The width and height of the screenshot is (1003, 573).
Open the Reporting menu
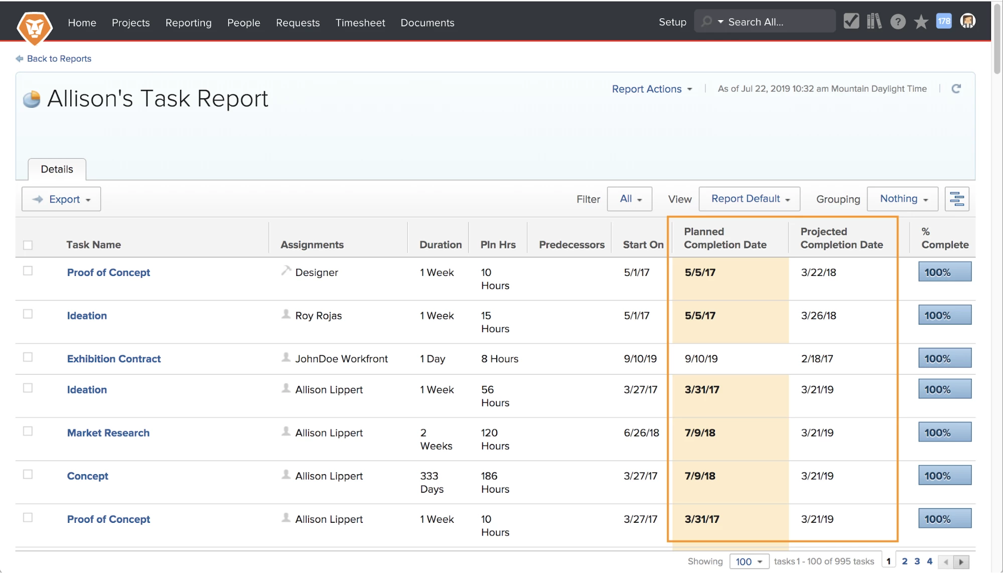188,23
